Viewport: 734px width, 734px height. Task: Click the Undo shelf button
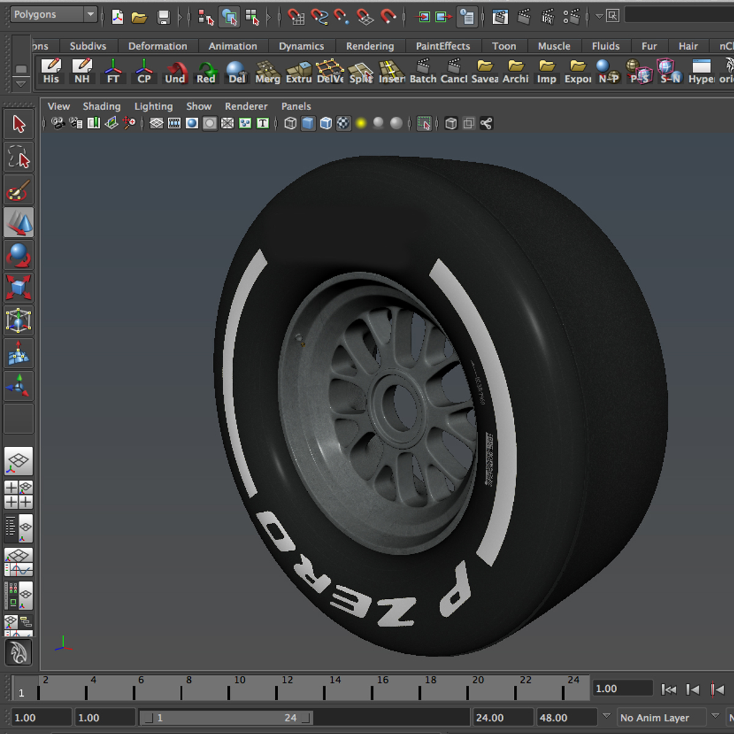tap(175, 72)
